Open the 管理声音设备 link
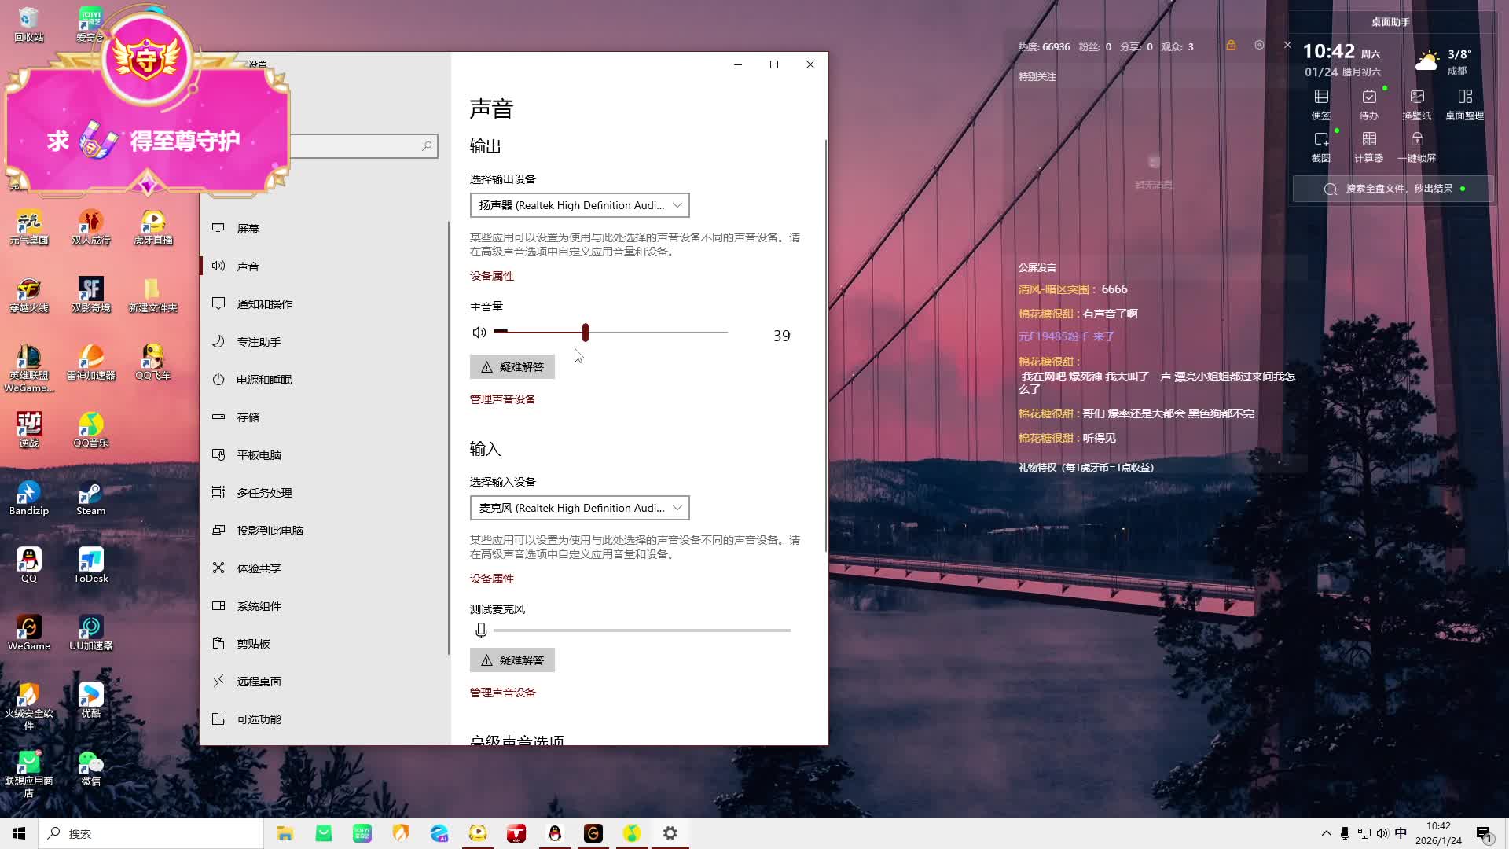1509x849 pixels. pos(502,399)
